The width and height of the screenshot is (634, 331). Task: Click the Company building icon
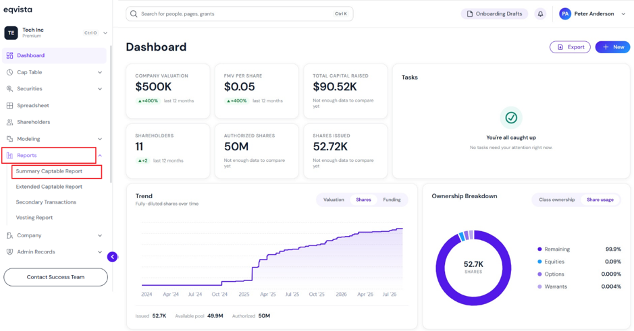tap(9, 235)
